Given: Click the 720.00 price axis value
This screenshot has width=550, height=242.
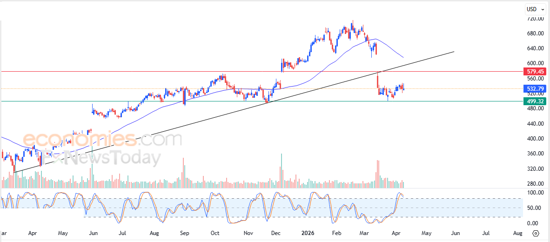Looking at the screenshot, I should tap(536, 19).
